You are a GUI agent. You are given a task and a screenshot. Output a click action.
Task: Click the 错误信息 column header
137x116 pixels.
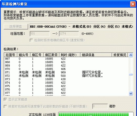96,55
